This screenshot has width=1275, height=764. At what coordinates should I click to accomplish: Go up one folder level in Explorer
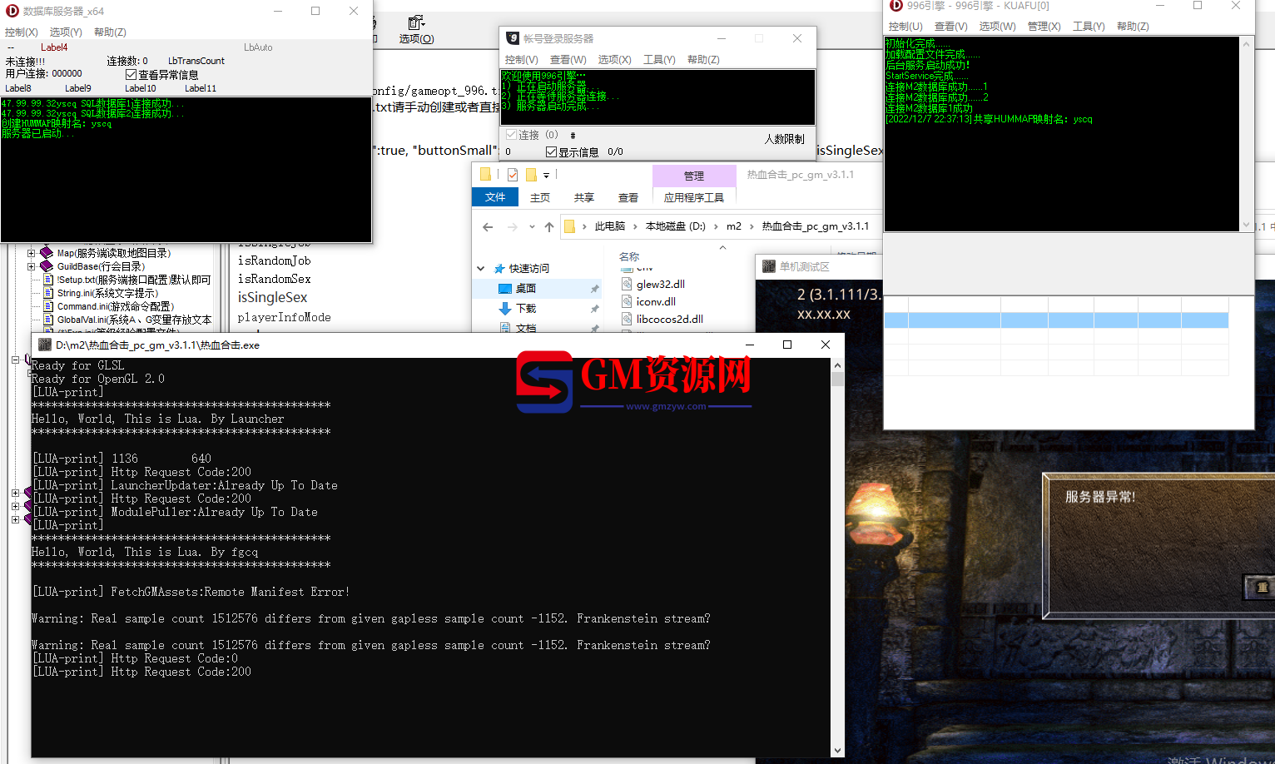pyautogui.click(x=549, y=226)
